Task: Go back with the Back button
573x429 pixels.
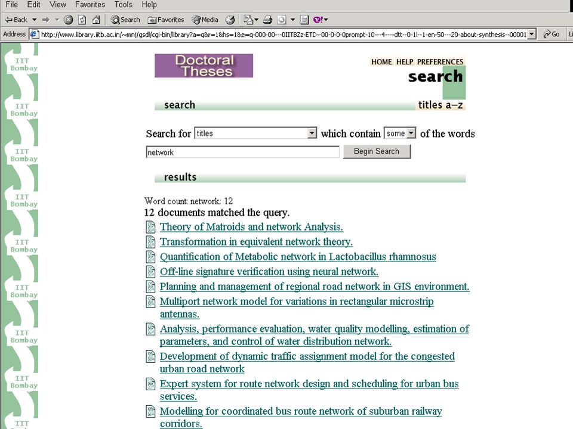Action: coord(16,20)
